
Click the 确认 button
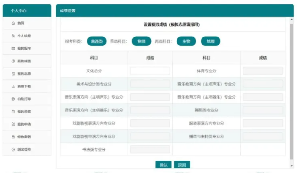[163, 165]
